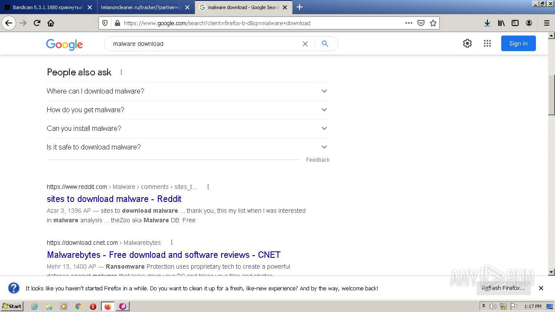The image size is (555, 312).
Task: Switch to Bandicam 5.3.1.1880 tab
Action: click(49, 7)
